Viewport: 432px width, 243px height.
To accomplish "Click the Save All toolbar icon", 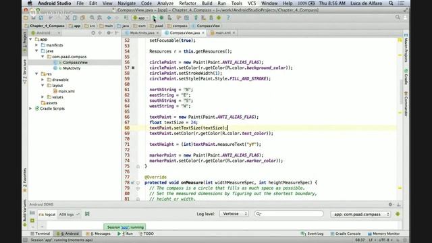I will (33, 18).
